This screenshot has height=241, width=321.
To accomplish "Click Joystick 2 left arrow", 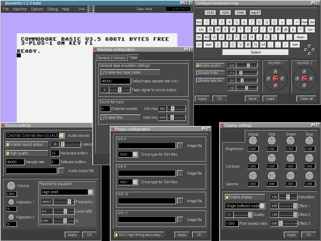I will click(x=297, y=79).
